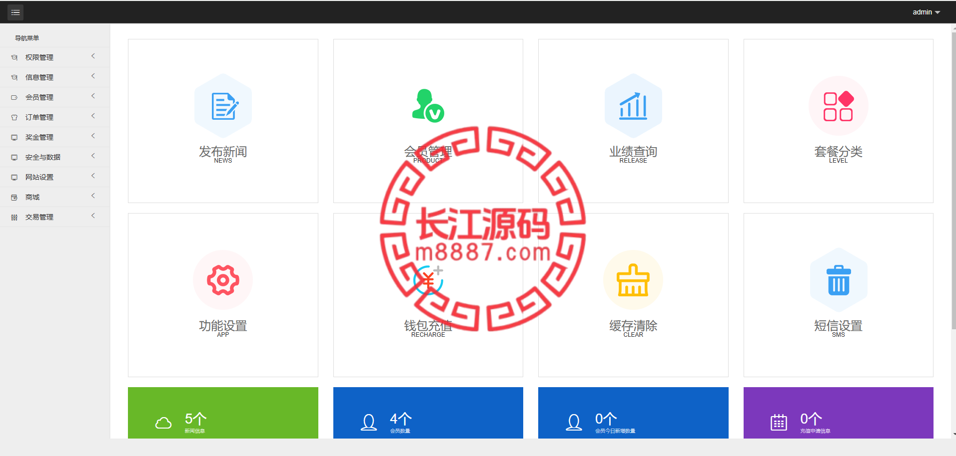956x456 pixels.
Task: Click the 业绩查询 bar chart icon
Action: pos(633,106)
